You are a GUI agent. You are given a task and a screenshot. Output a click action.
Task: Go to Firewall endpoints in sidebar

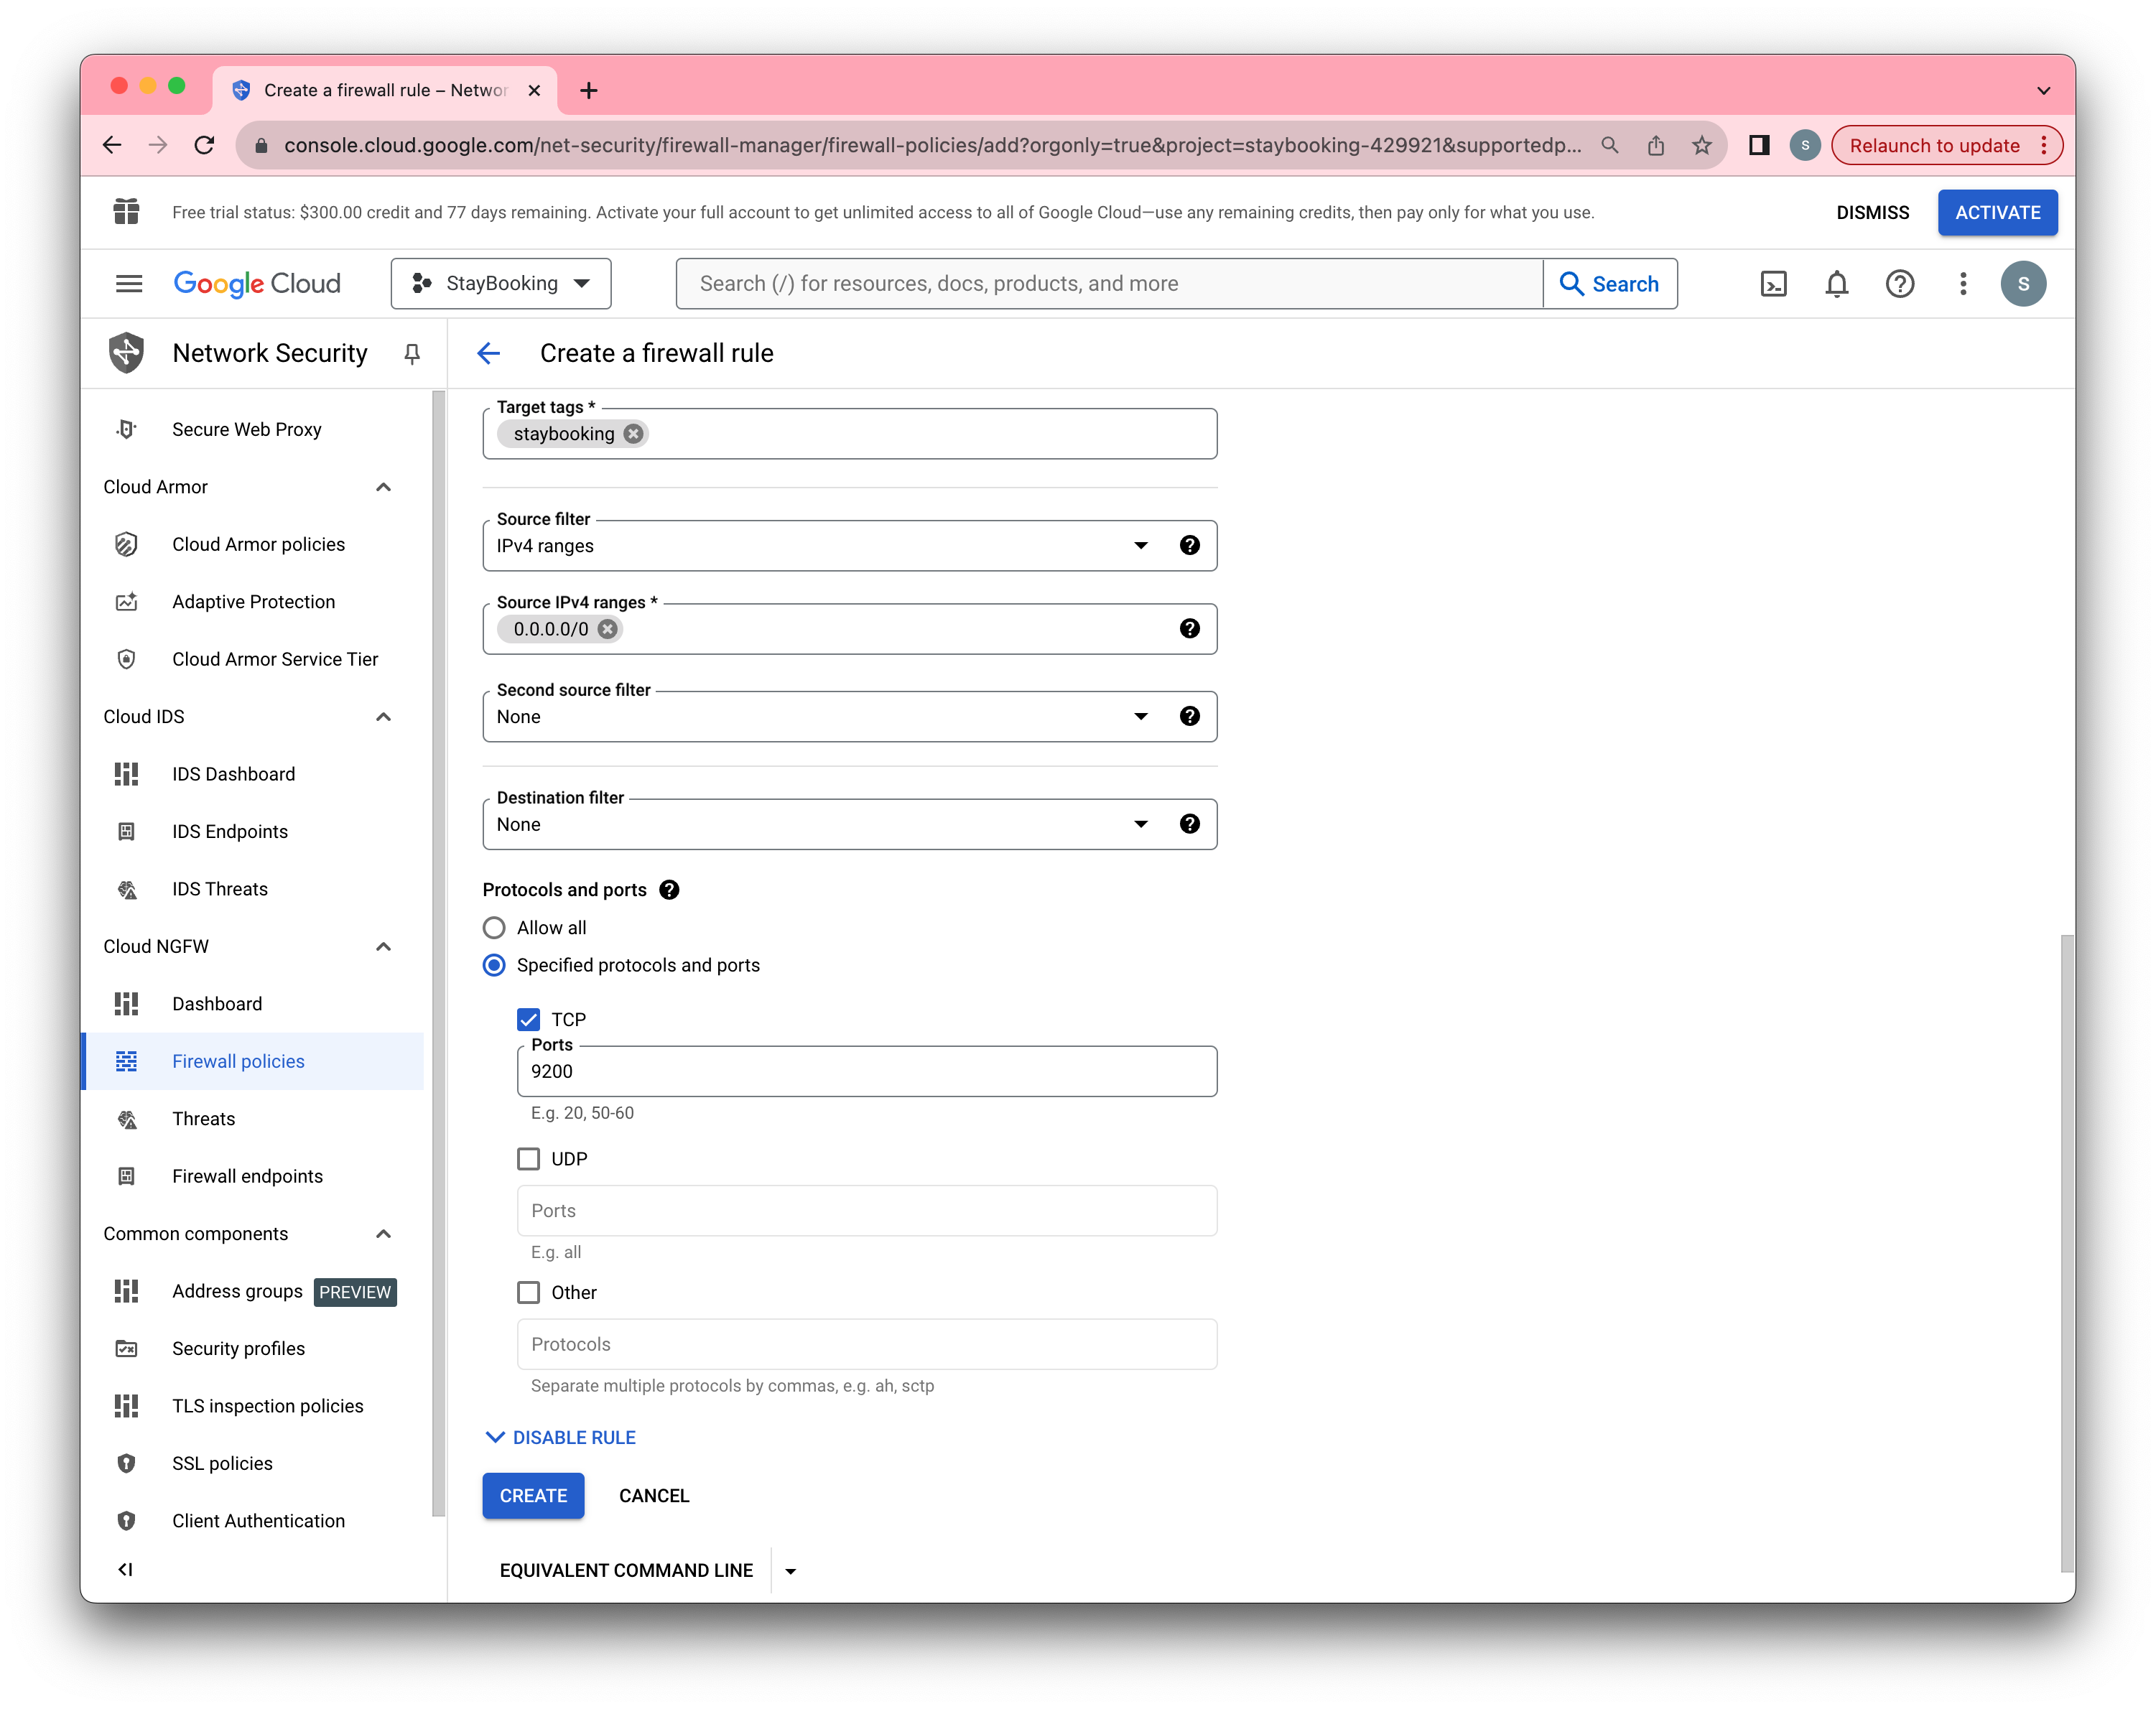(x=247, y=1176)
